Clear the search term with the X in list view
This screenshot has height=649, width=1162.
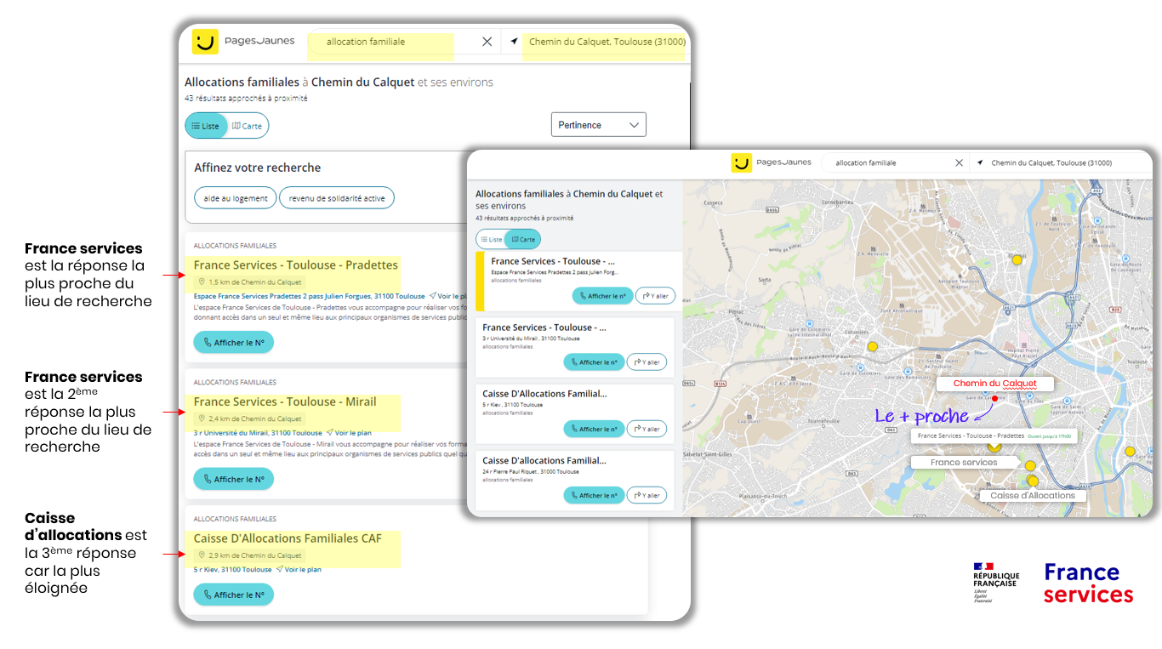tap(487, 42)
